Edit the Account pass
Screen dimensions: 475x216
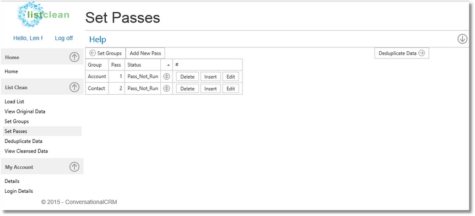click(231, 77)
